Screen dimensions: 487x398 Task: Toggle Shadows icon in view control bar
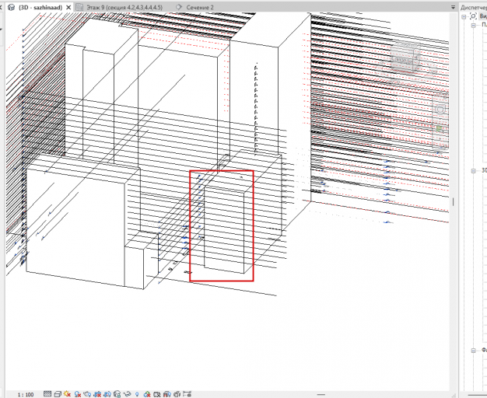point(78,394)
